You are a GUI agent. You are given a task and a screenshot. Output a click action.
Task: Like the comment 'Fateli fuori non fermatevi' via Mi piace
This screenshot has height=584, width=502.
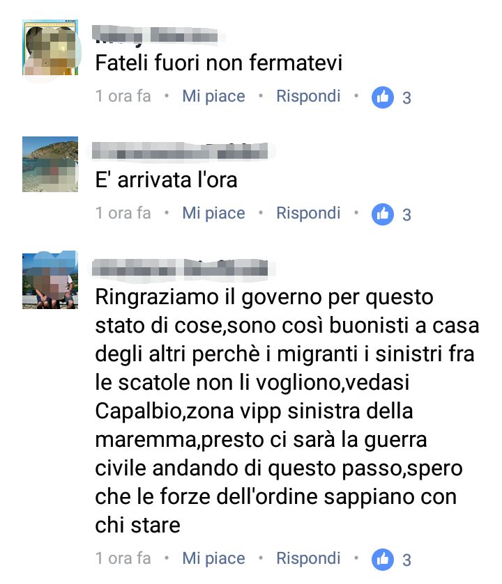coord(213,96)
